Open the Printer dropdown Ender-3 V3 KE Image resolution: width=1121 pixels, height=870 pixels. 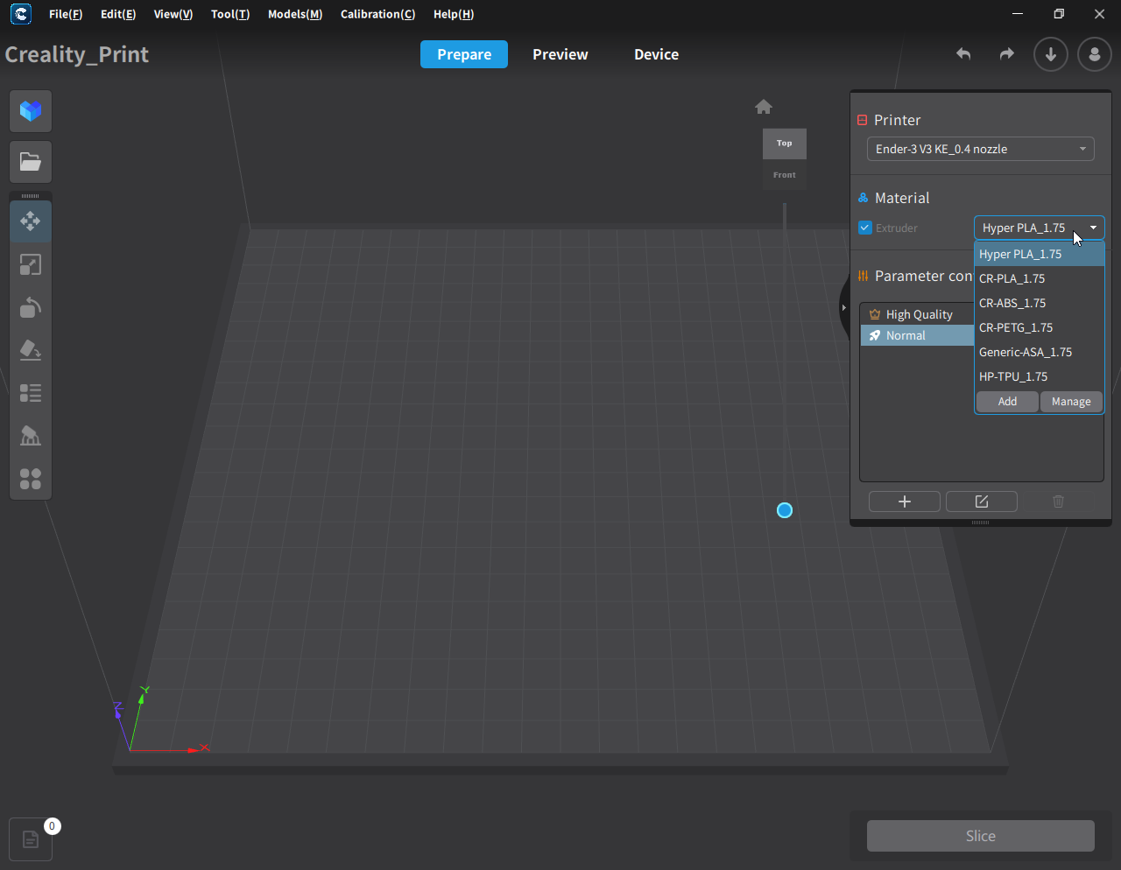point(981,149)
